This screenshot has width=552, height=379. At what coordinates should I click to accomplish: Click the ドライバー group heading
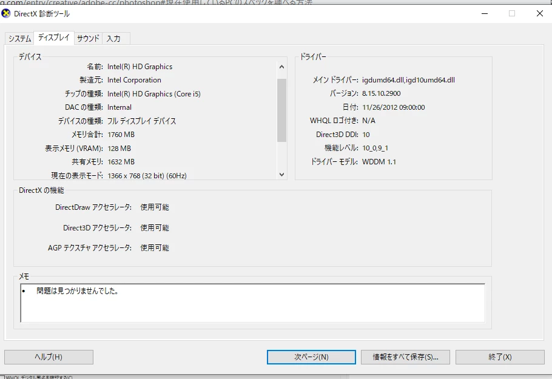coord(313,56)
